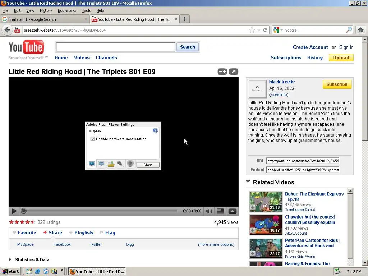The width and height of the screenshot is (368, 276).
Task: Expand (more share options)
Action: [x=216, y=244]
